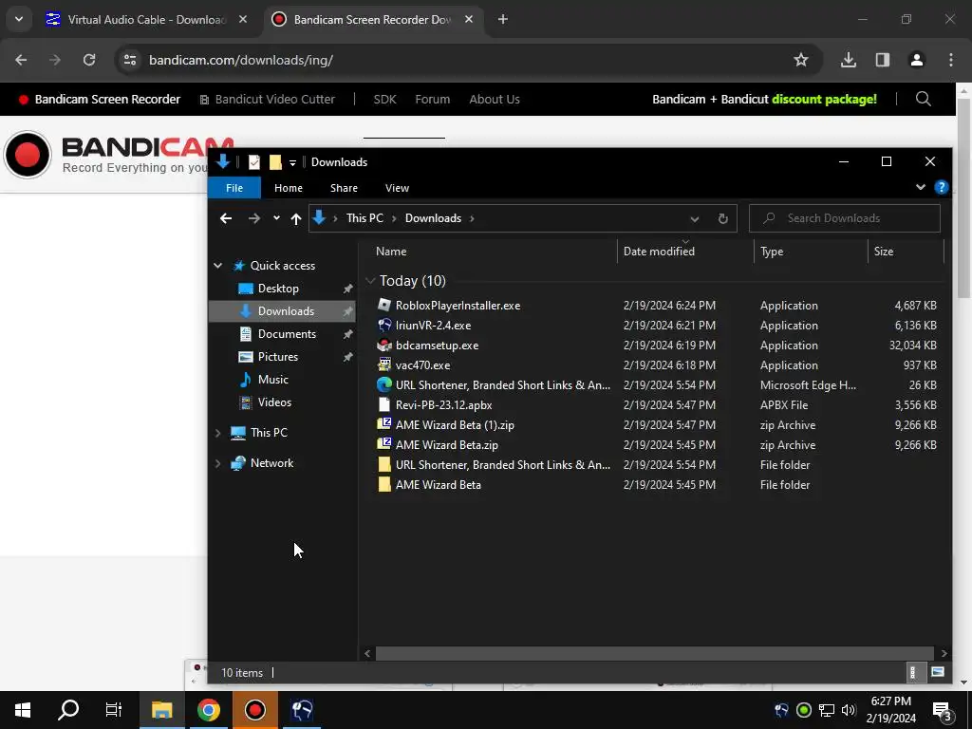Open new Chrome tab with plus button
This screenshot has height=729, width=972.
tap(503, 19)
